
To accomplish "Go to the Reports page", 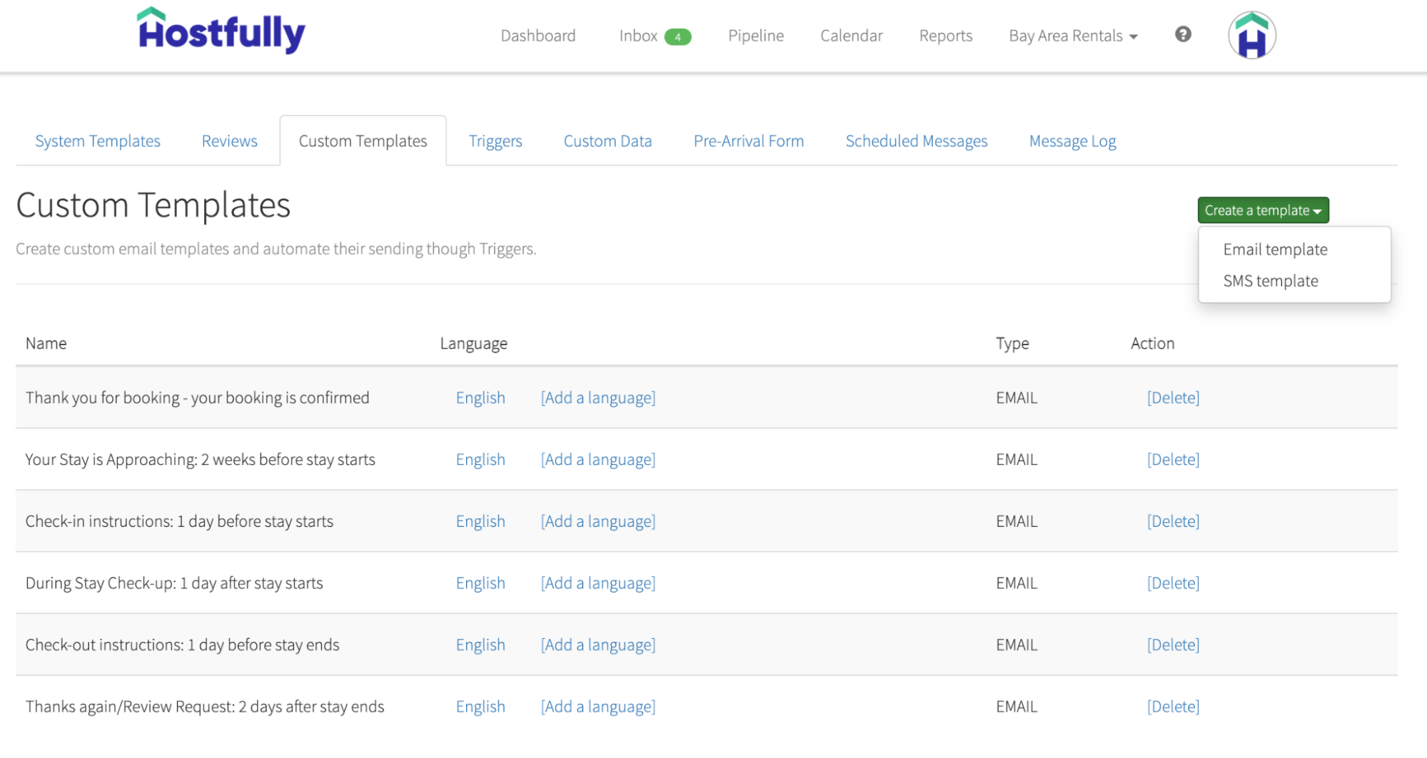I will click(945, 36).
